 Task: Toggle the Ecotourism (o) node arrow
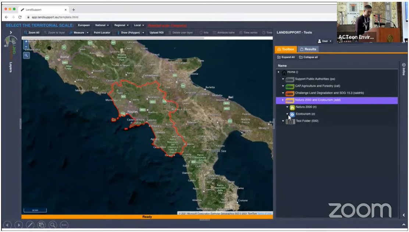(x=287, y=114)
